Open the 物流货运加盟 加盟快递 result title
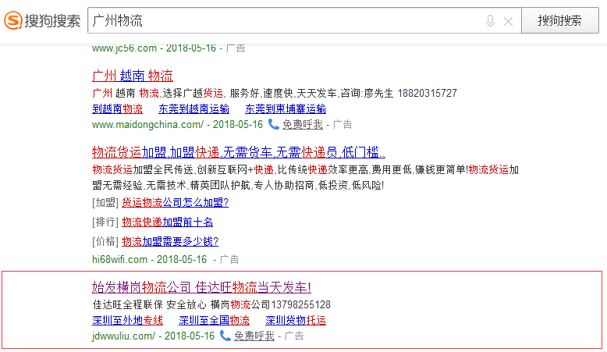 [239, 152]
